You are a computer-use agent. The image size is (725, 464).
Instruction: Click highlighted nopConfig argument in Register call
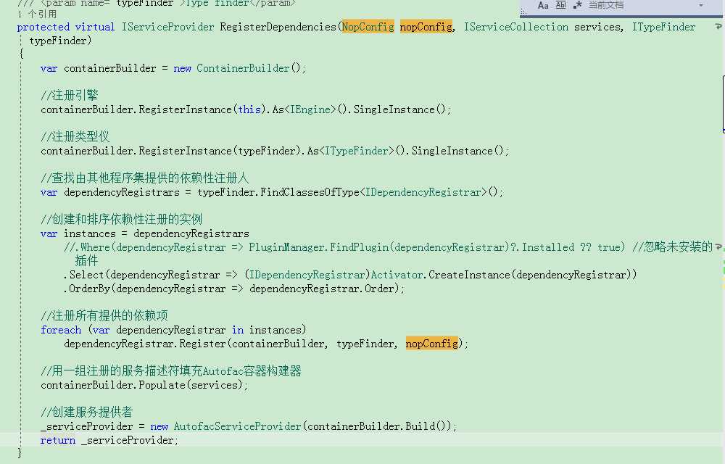coord(432,344)
